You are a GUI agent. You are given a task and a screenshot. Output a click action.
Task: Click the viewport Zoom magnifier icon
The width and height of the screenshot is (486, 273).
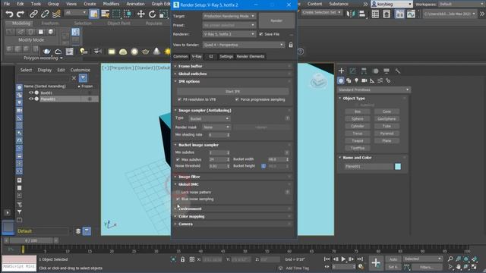450,259
